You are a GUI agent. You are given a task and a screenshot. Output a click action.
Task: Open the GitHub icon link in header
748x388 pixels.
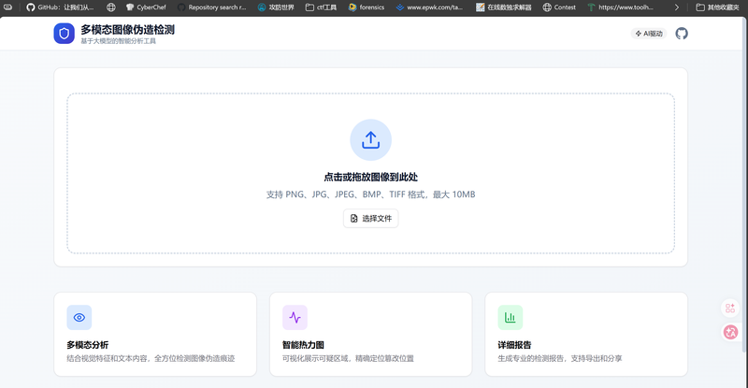click(682, 34)
